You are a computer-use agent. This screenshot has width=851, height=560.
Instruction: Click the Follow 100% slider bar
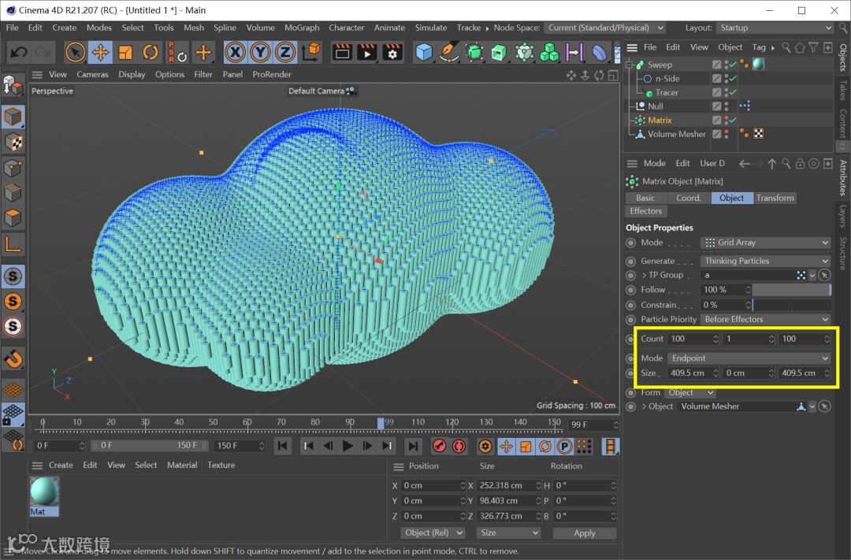[x=791, y=290]
